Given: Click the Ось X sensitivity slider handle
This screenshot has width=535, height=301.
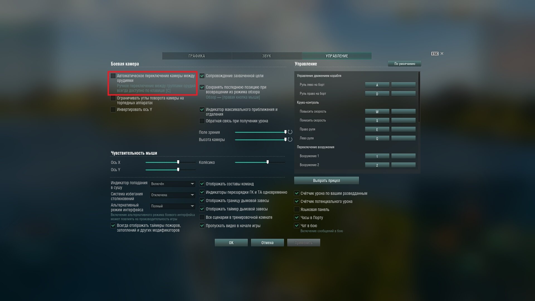Looking at the screenshot, I should [178, 162].
